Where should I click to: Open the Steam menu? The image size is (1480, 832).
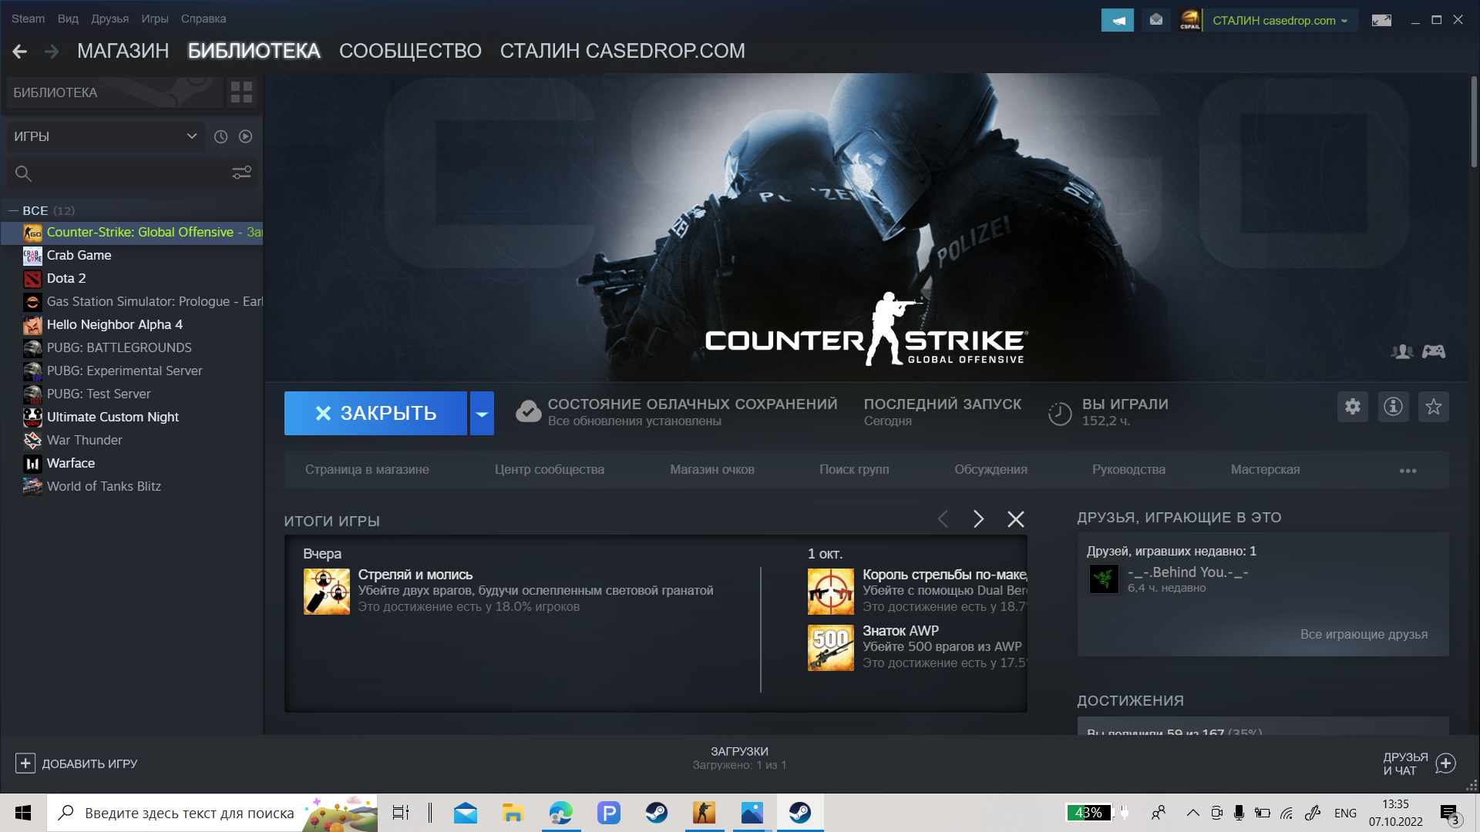coord(28,18)
